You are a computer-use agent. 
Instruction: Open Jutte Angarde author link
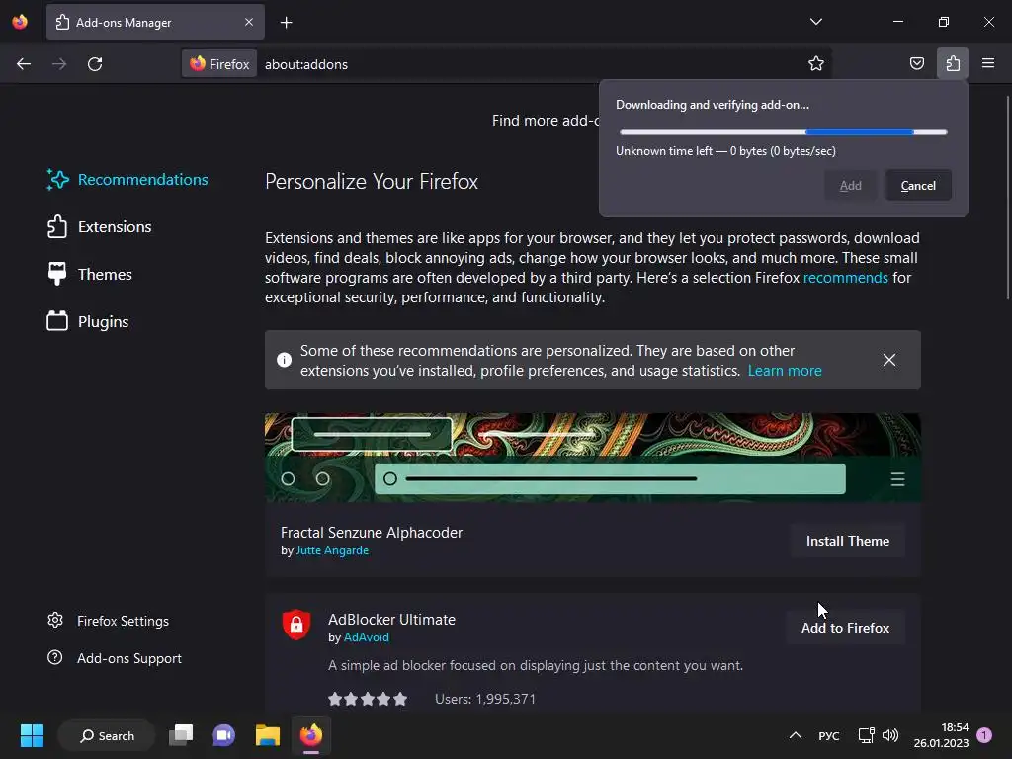[332, 550]
